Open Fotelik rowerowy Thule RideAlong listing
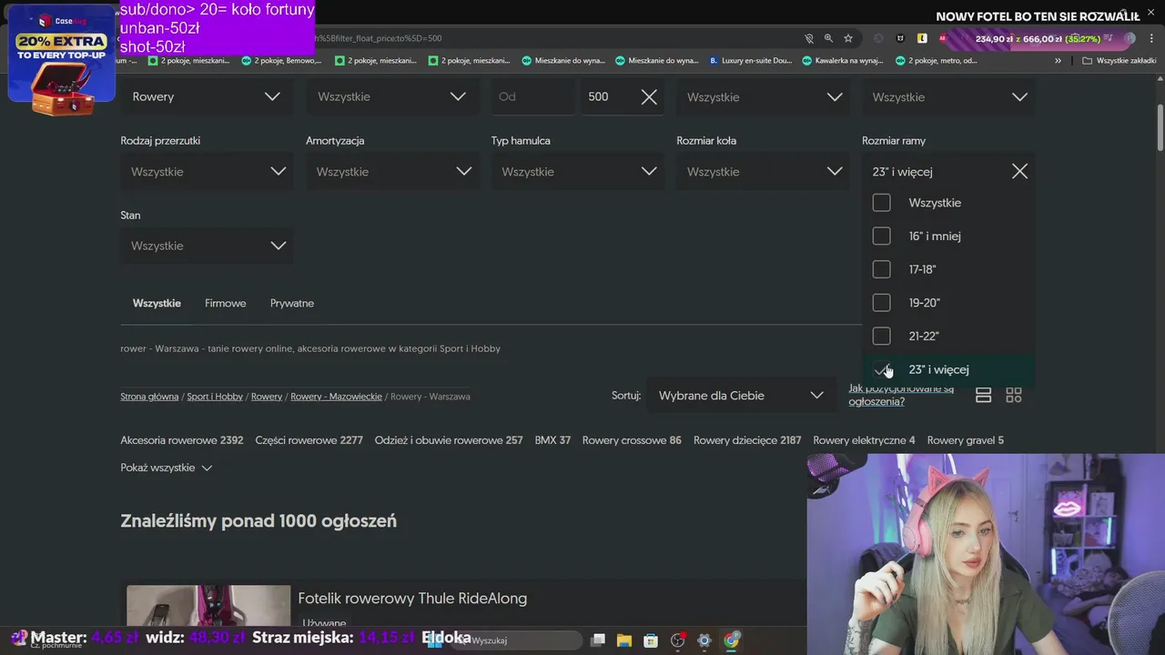 point(412,599)
